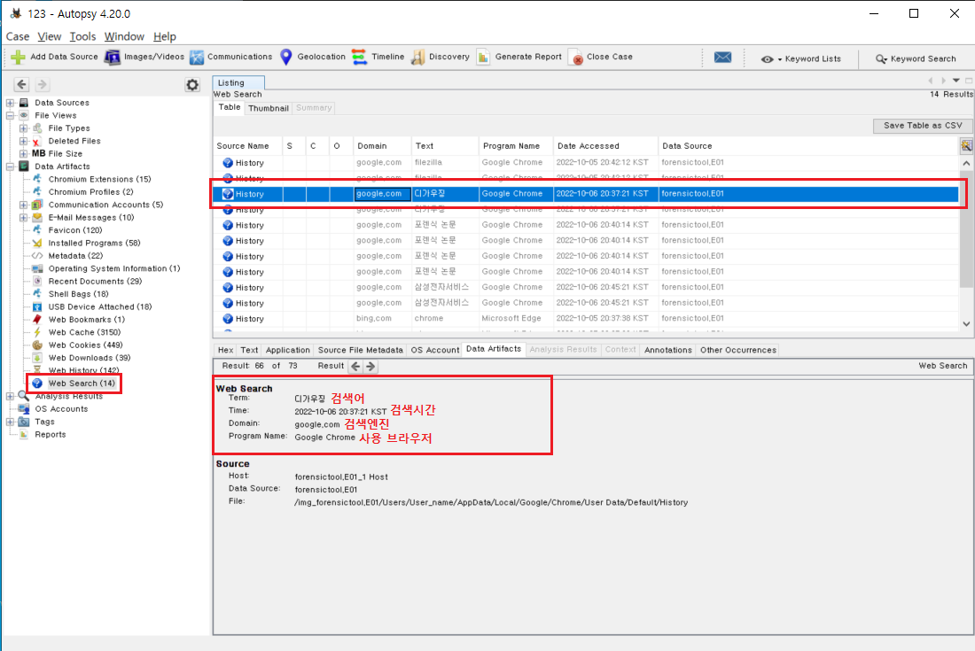The image size is (975, 651).
Task: Expand the Tags tree node
Action: [x=11, y=422]
